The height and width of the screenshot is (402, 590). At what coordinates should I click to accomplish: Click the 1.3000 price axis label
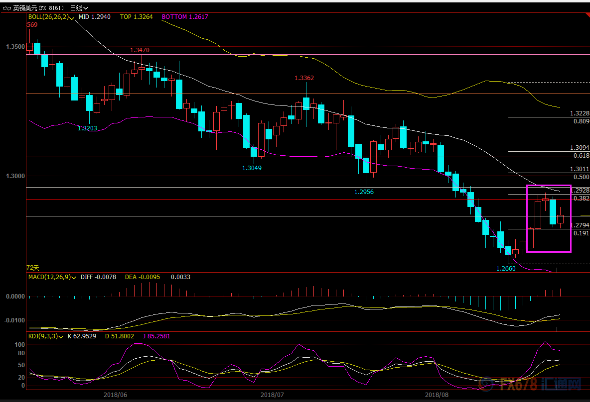[x=15, y=176]
